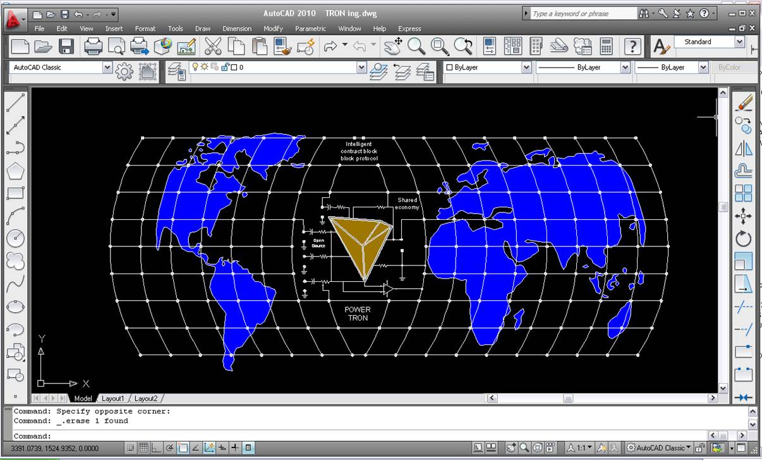762x460 pixels.
Task: Toggle Object Snap Tracking
Action: pyautogui.click(x=195, y=447)
